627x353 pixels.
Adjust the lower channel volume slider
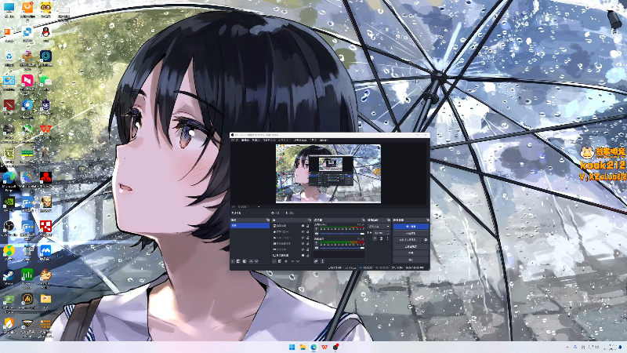[x=342, y=248]
